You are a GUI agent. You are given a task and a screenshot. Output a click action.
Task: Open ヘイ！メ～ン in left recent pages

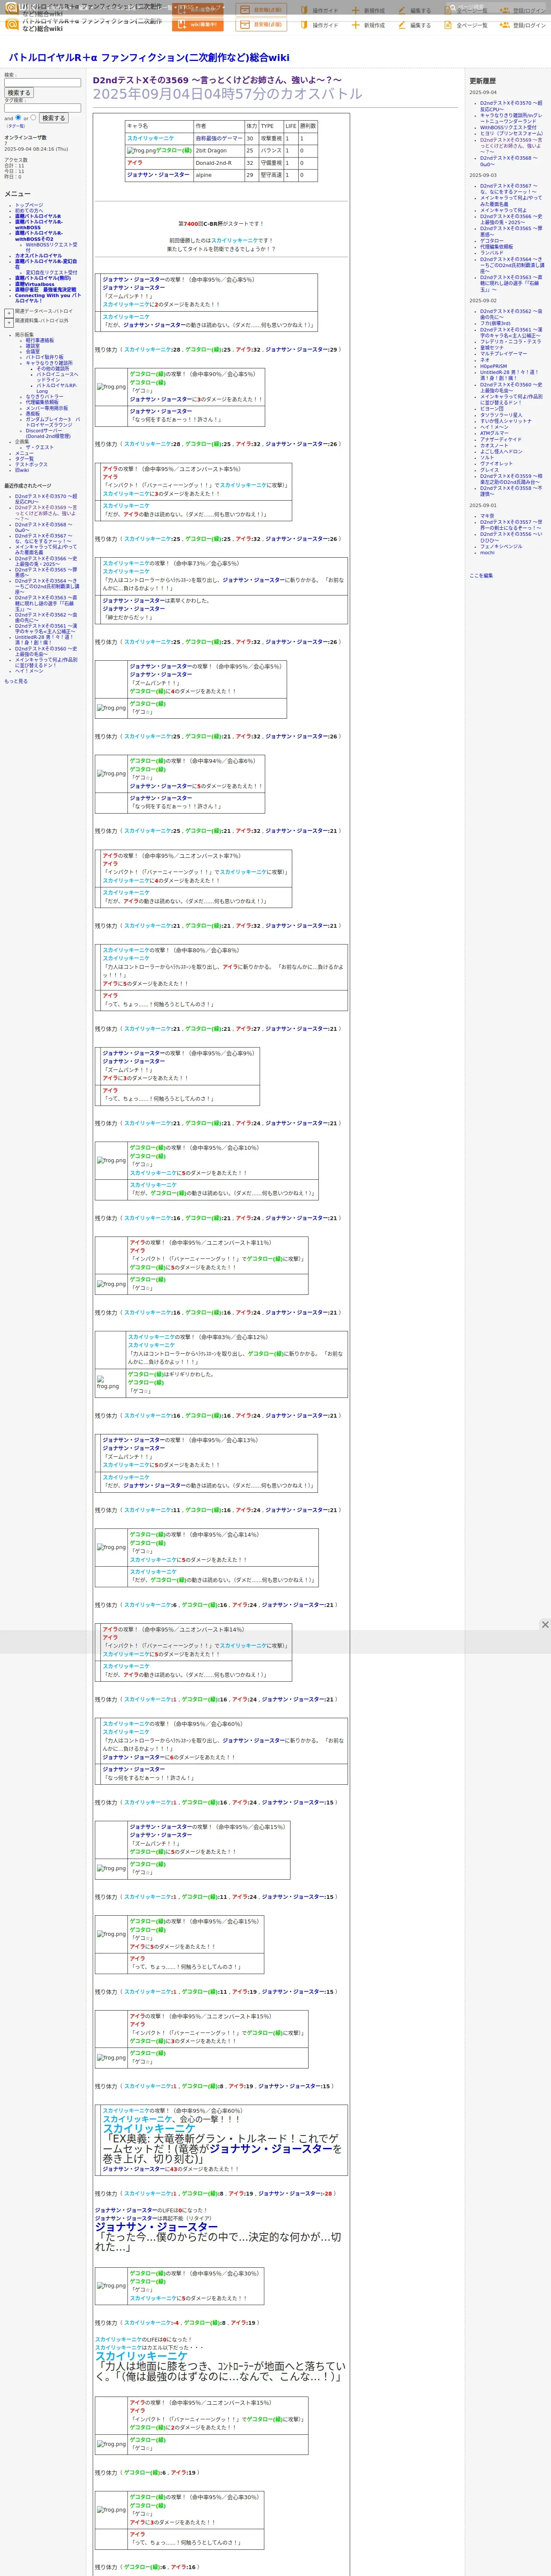click(29, 671)
